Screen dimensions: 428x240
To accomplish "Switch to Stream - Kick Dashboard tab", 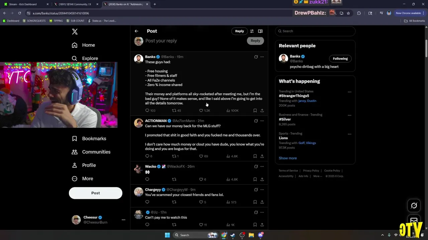I will pos(25,4).
